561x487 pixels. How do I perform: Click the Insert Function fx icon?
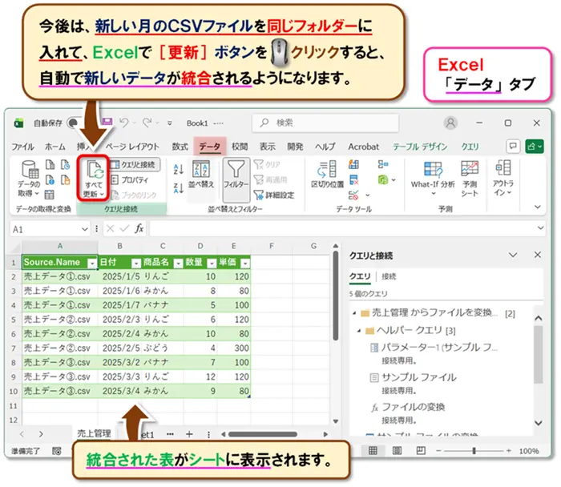point(139,229)
